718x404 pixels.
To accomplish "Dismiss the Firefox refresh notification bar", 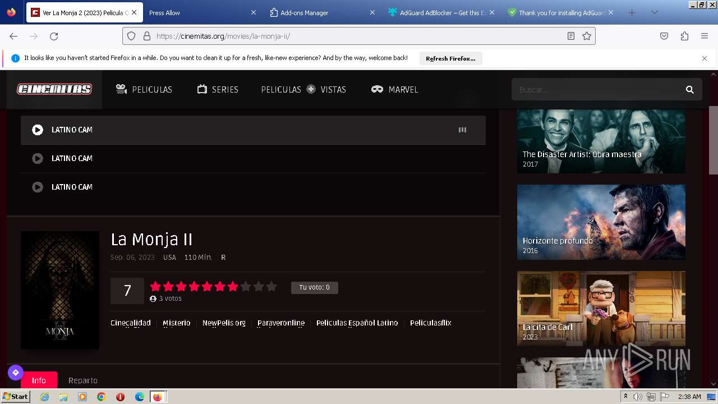I will click(705, 58).
